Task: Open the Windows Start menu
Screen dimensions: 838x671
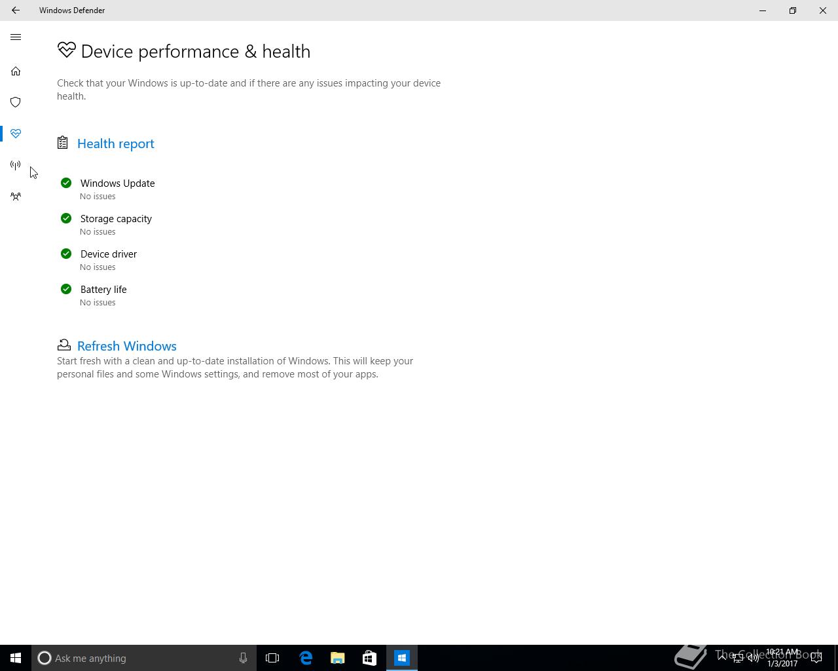Action: 16,658
